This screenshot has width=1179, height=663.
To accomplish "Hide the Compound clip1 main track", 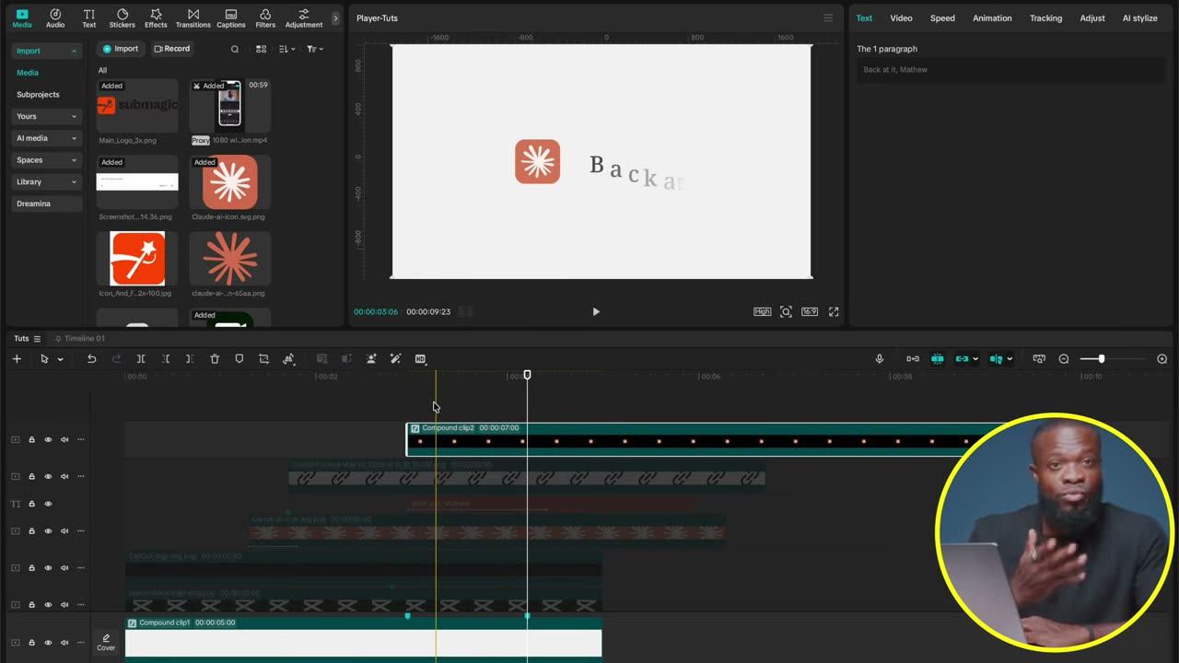I will point(48,643).
